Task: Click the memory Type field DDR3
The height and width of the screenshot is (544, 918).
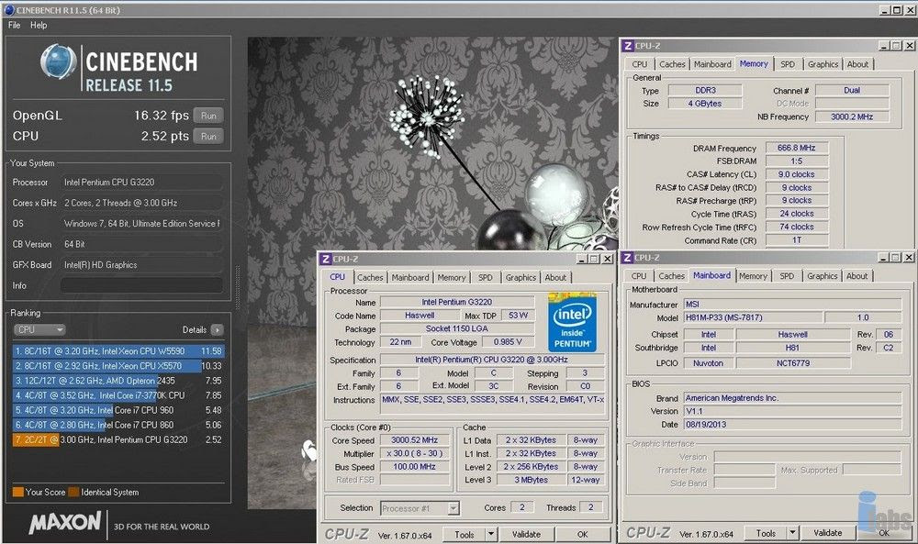Action: [705, 90]
